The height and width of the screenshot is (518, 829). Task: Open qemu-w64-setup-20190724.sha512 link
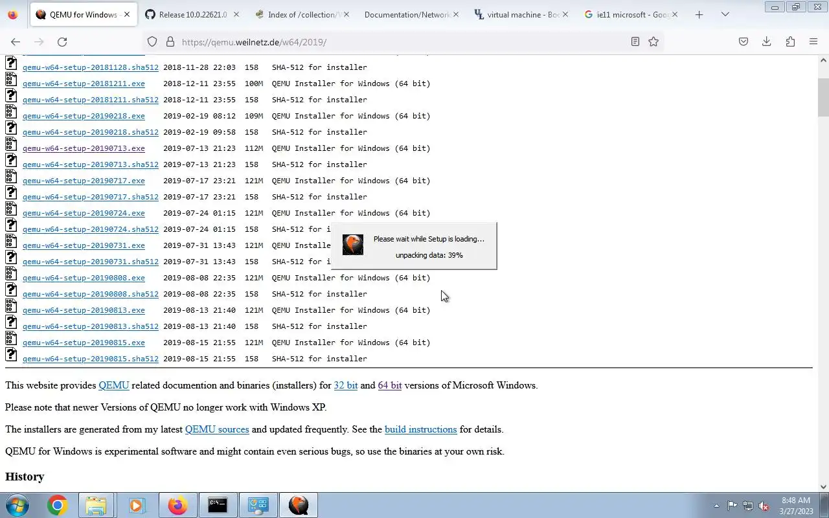tap(90, 229)
